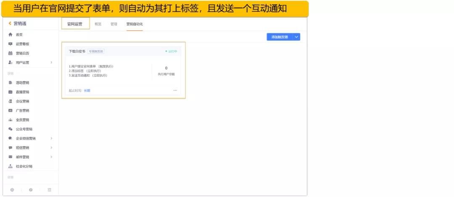Click step 1.用户提交官网表单 text
Screen dimensions: 454x197
91,67
